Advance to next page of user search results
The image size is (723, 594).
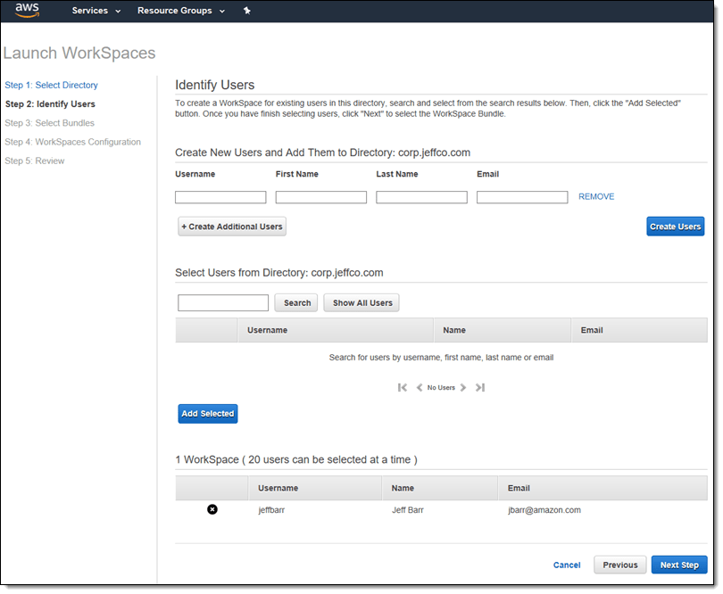pos(463,387)
